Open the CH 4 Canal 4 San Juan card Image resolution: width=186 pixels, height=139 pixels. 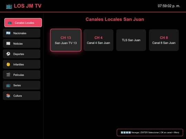(99, 40)
